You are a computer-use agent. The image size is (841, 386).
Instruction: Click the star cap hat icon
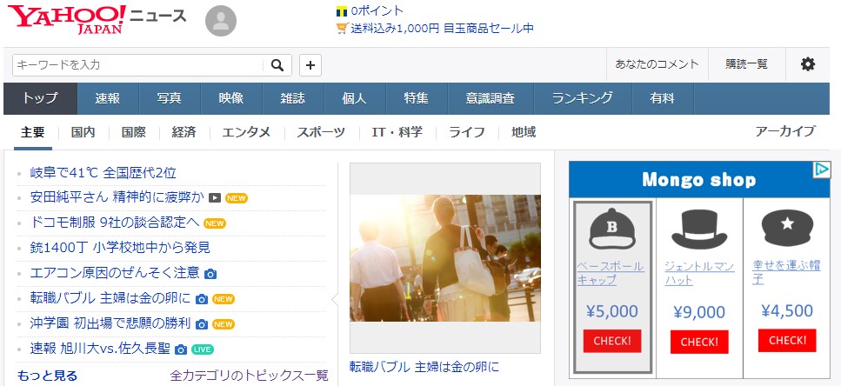click(x=787, y=229)
